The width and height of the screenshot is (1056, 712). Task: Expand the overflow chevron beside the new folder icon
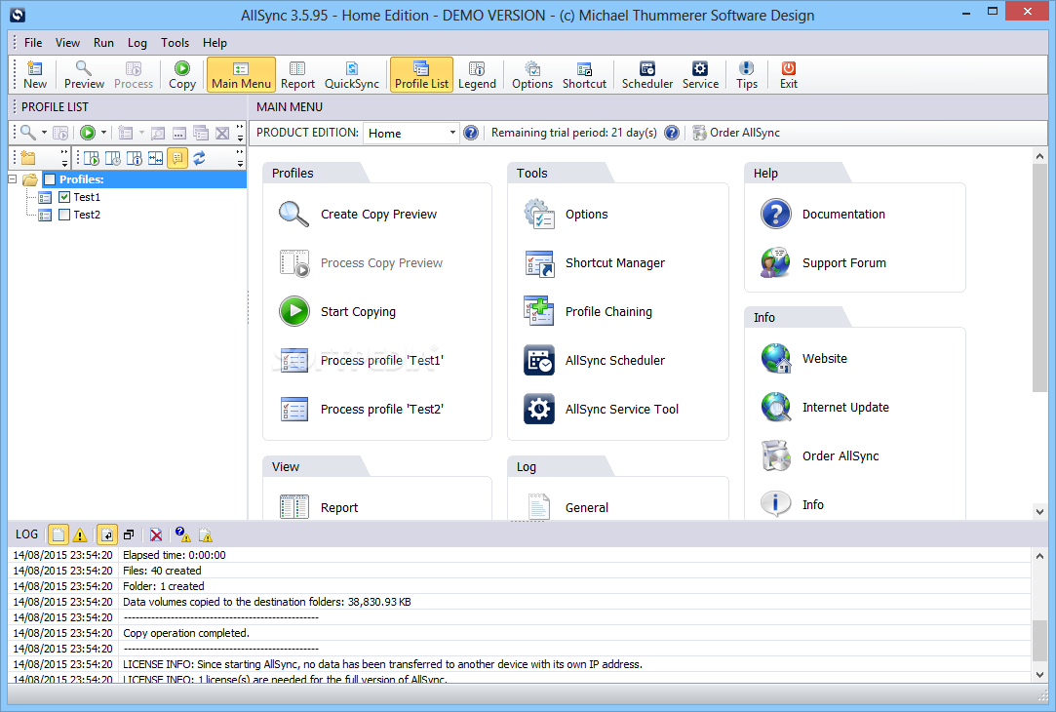pyautogui.click(x=64, y=158)
